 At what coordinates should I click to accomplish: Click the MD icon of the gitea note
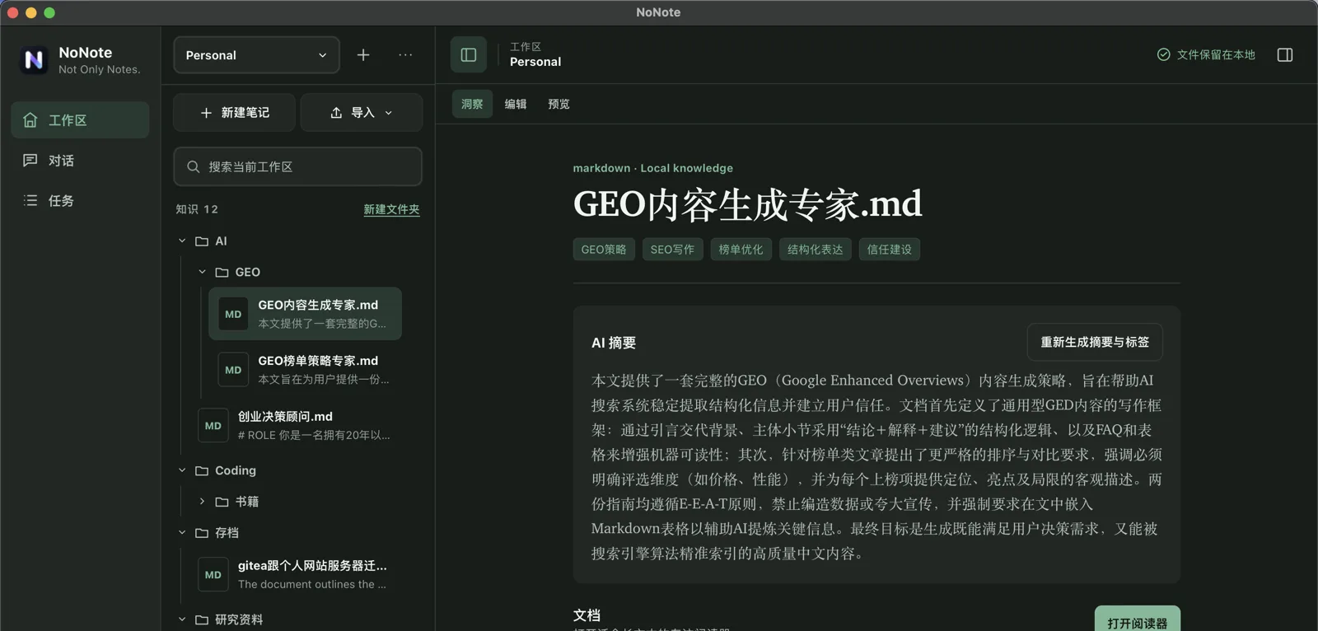click(213, 575)
